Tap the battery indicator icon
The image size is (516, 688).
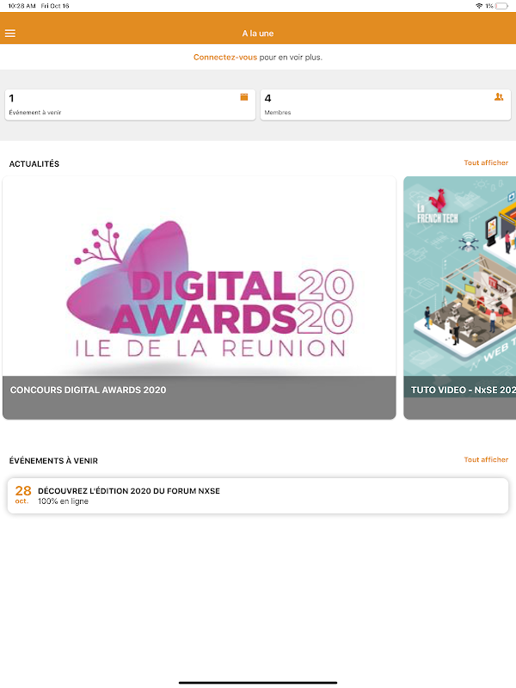tap(502, 6)
